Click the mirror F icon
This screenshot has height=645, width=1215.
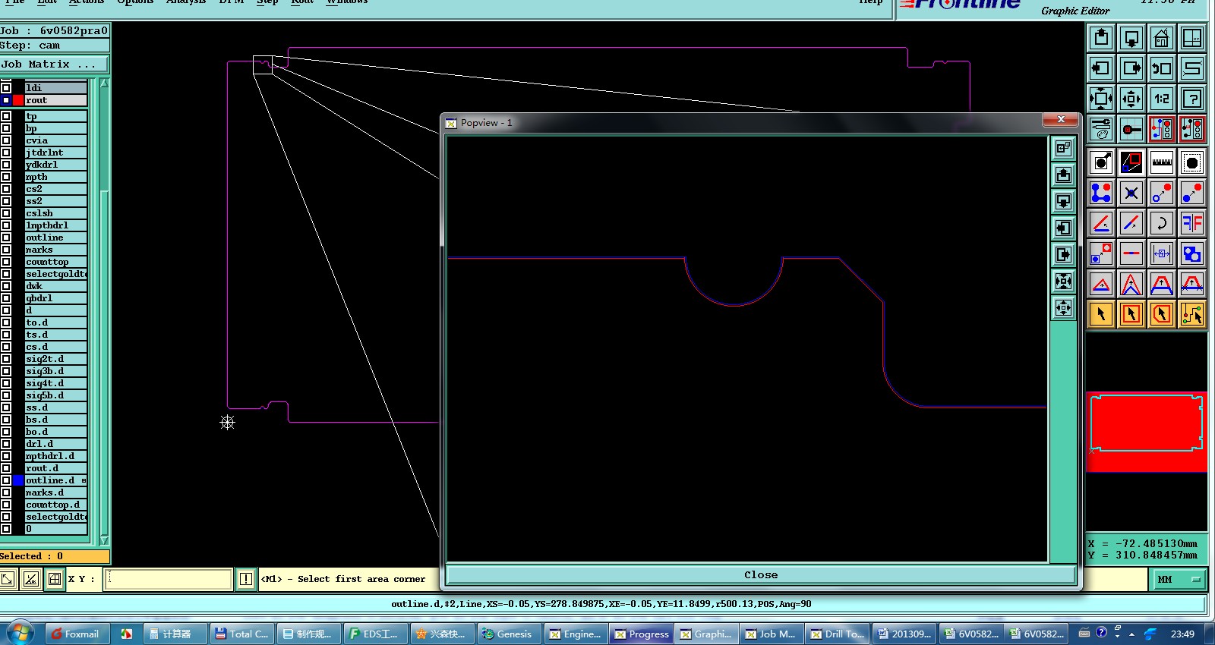click(x=1192, y=223)
